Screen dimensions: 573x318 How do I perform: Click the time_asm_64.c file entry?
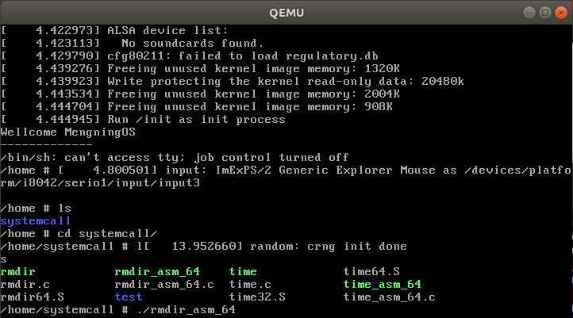coord(389,297)
